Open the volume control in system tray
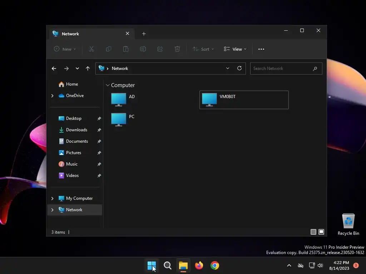Viewport: 366px width, 274px height. click(x=320, y=265)
